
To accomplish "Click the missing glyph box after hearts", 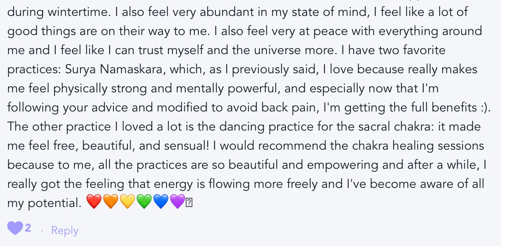I will click(x=189, y=203).
